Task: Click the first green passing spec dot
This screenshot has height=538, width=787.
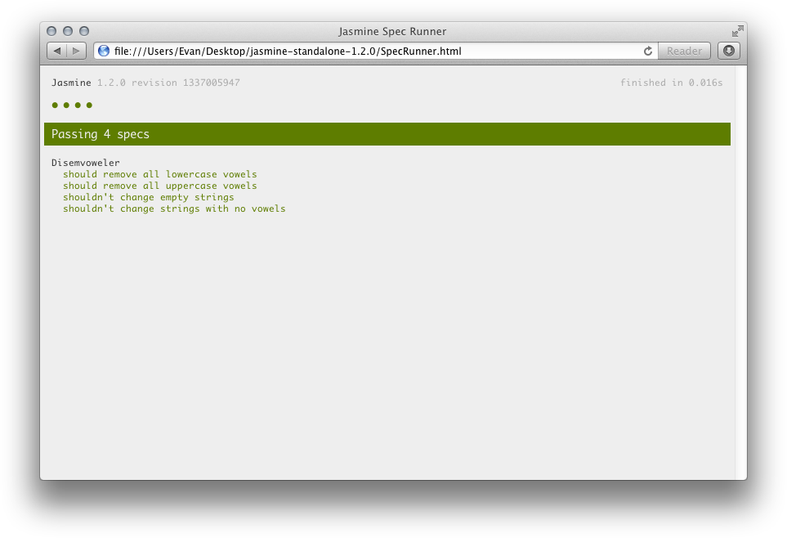Action: (55, 105)
